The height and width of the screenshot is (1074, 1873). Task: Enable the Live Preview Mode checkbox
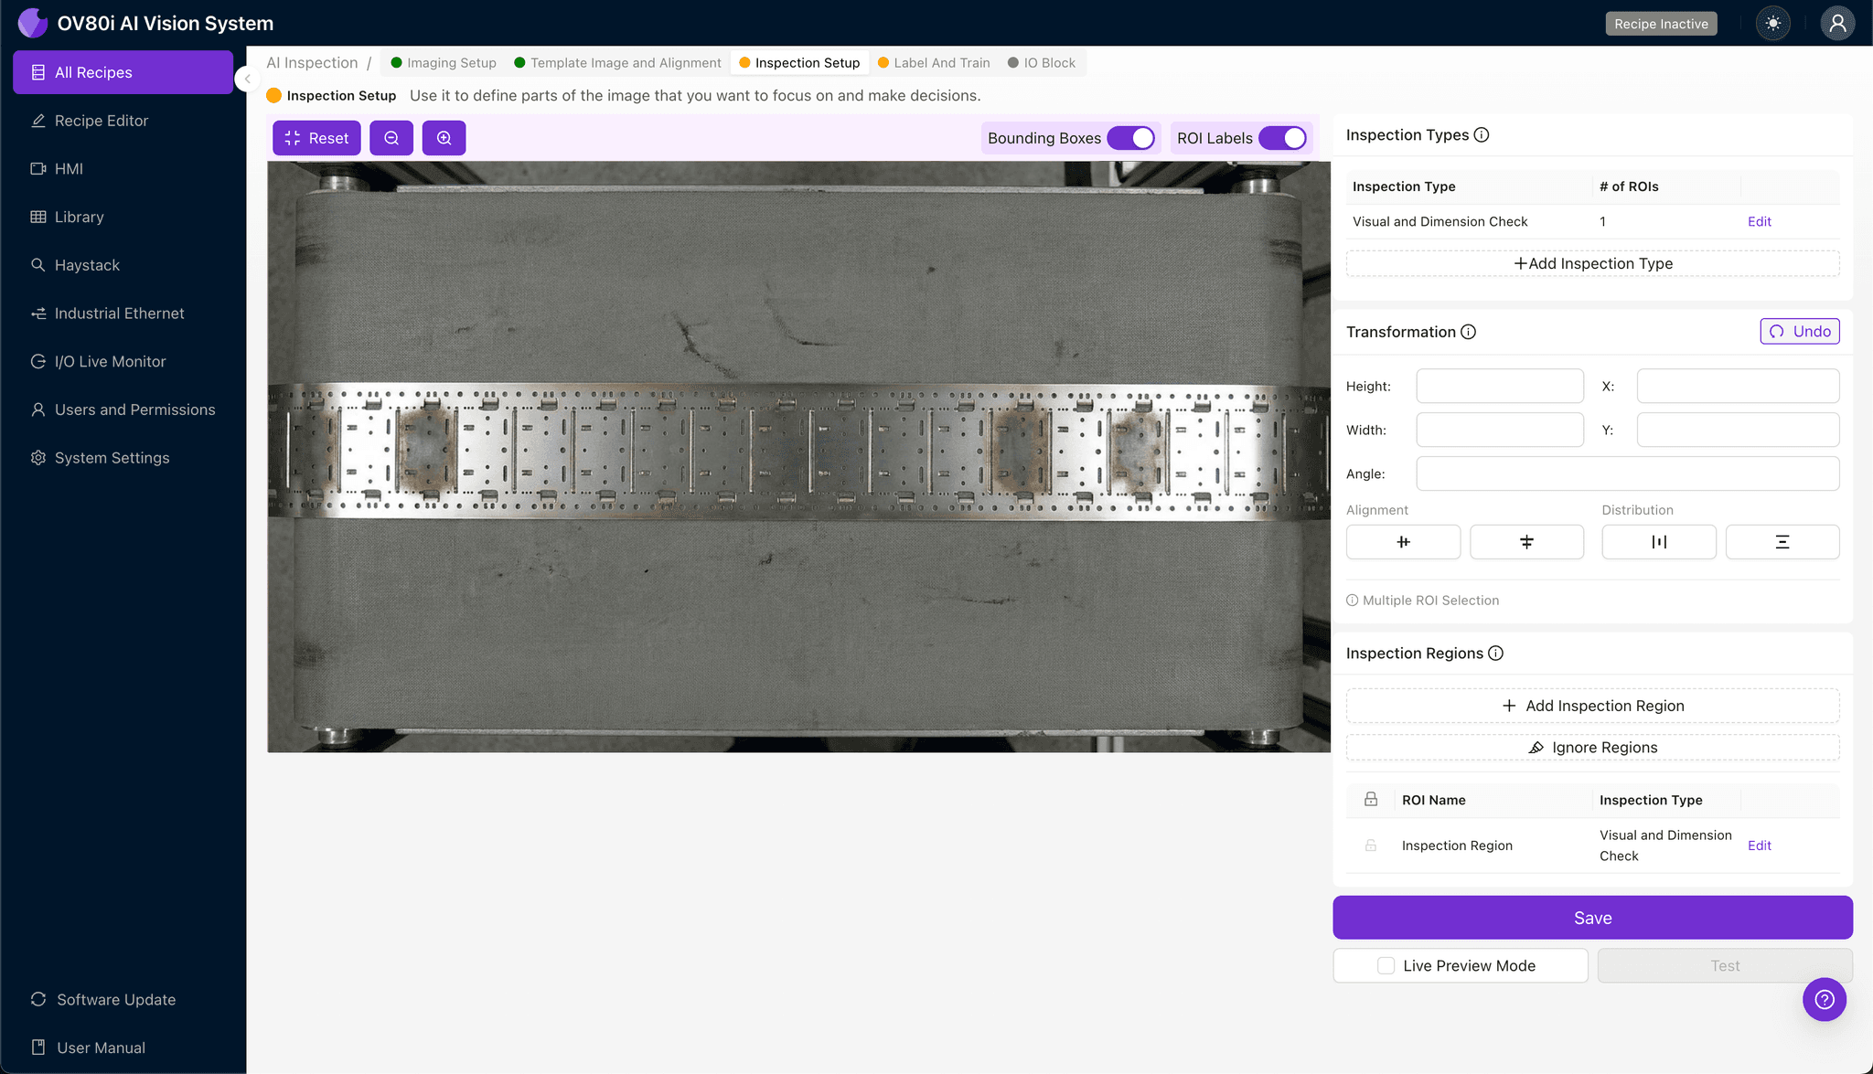[1386, 965]
